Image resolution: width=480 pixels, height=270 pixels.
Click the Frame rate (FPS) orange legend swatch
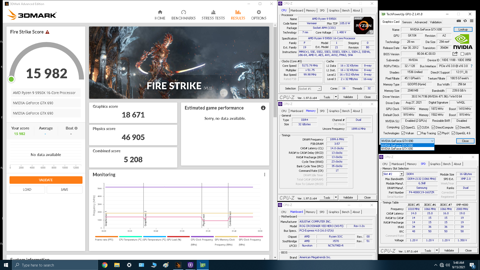106,236
